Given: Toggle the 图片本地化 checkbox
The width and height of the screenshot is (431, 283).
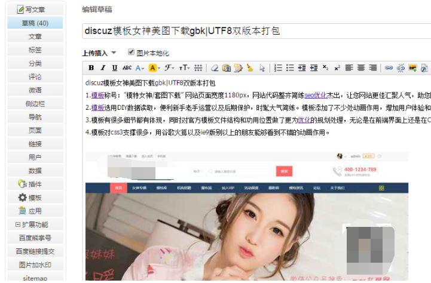Looking at the screenshot, I should [x=131, y=52].
